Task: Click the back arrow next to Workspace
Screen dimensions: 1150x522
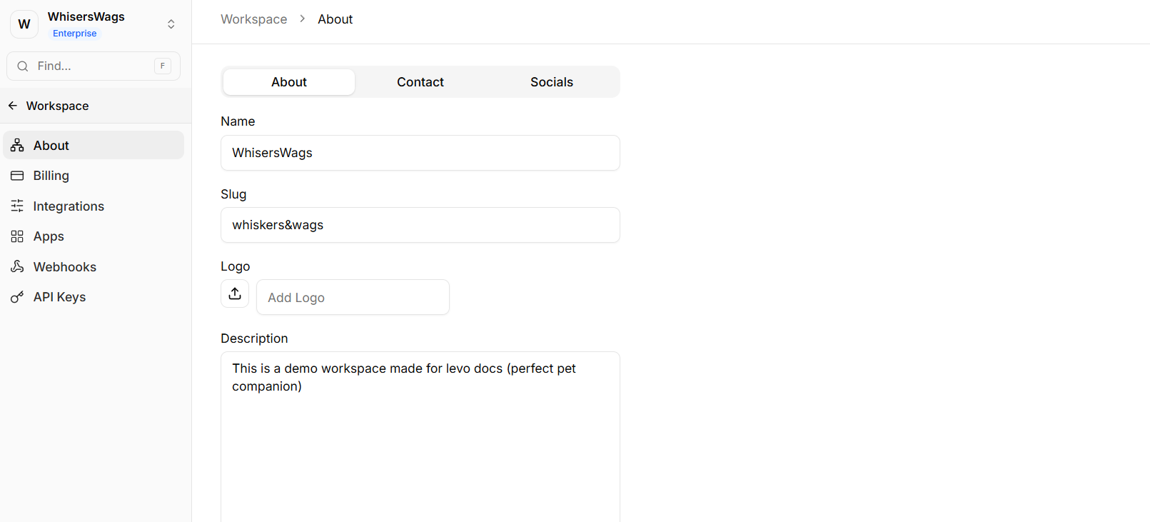Action: click(13, 106)
